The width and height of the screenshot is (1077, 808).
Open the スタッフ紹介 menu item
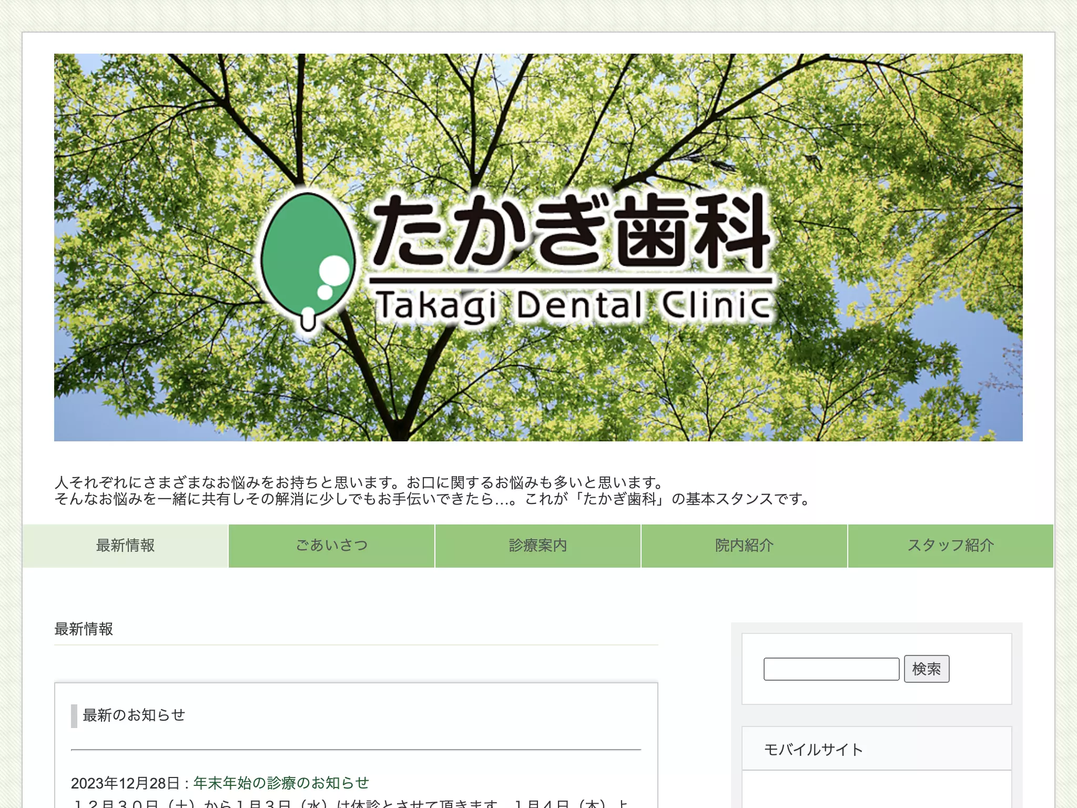coord(951,546)
